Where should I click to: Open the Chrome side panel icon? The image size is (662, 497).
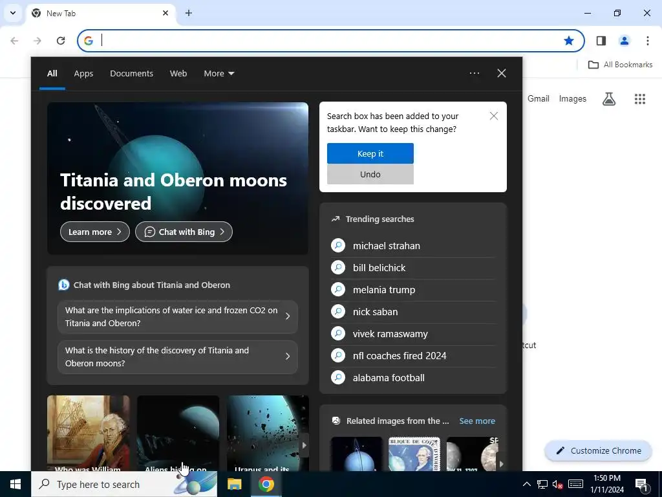point(601,41)
